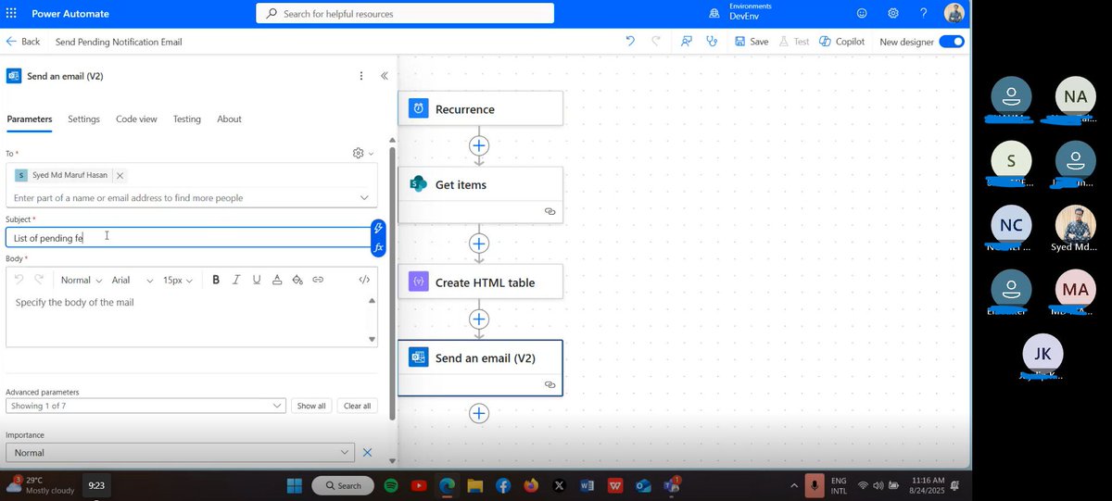Click the Show all button
This screenshot has height=501, width=1112.
(311, 406)
